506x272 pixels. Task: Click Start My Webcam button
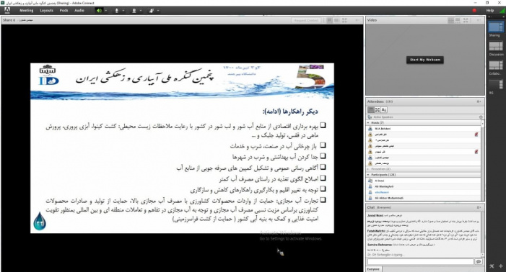(x=425, y=60)
